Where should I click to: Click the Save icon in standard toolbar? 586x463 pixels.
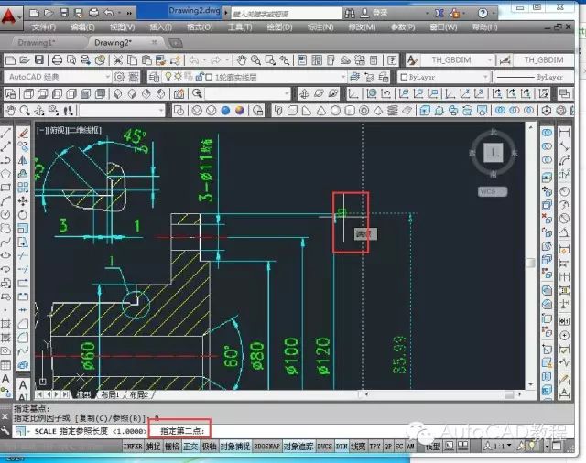[39, 60]
